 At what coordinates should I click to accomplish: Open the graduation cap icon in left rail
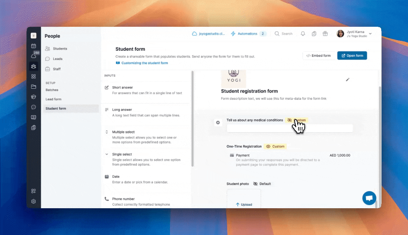[33, 97]
